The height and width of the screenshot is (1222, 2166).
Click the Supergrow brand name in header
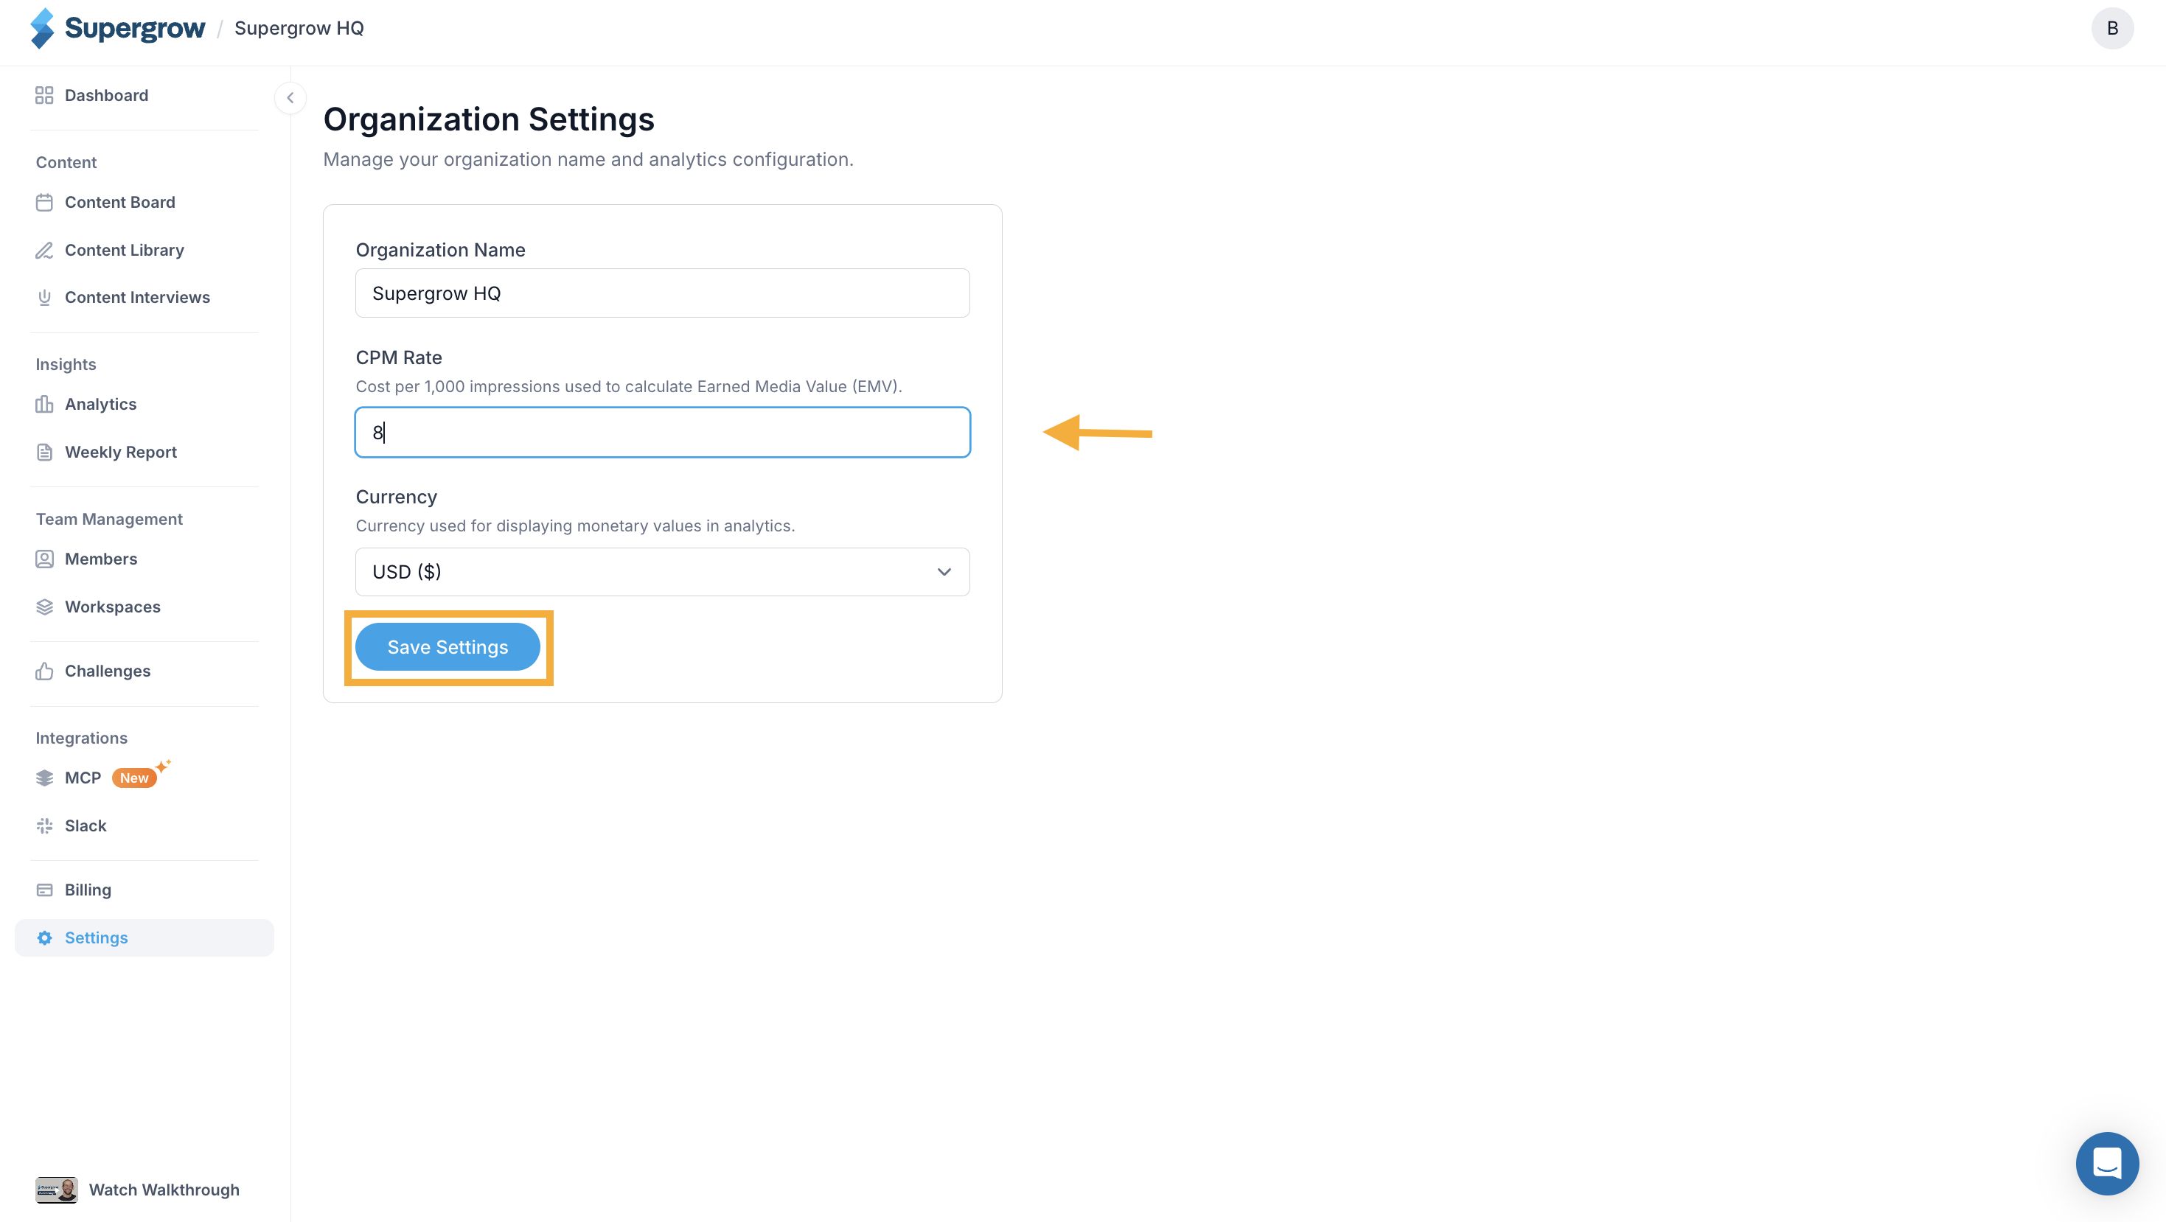(134, 29)
